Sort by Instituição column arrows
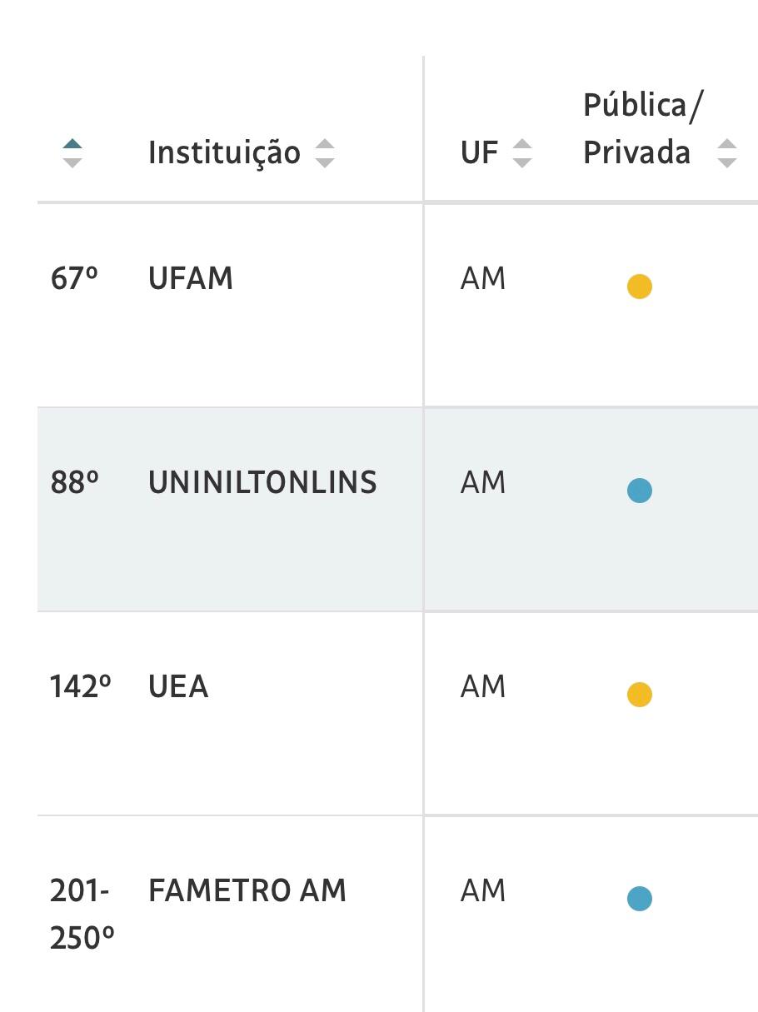This screenshot has height=1012, width=758. tap(325, 153)
